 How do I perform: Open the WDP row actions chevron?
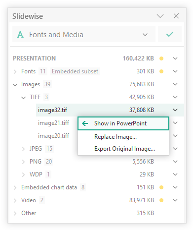175,174
